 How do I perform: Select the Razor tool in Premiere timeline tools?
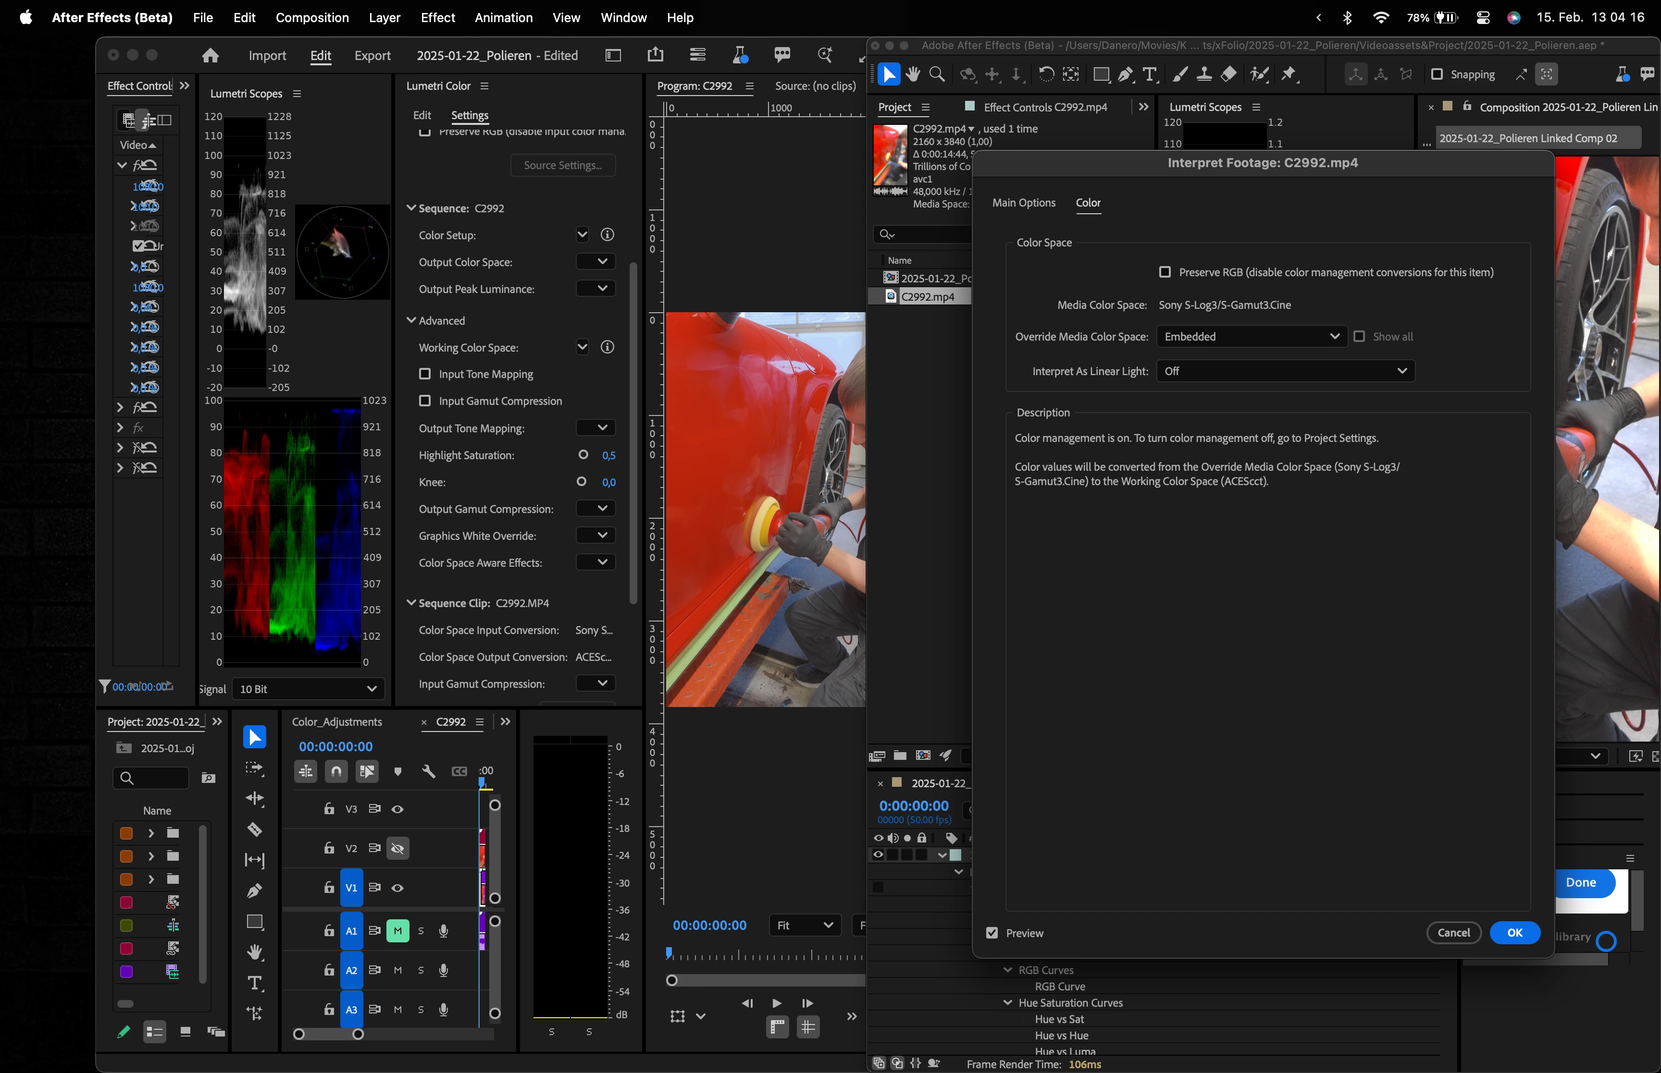(x=254, y=829)
